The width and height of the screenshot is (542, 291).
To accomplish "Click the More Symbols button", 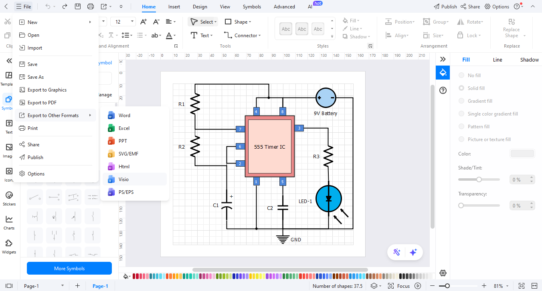I will tap(69, 268).
